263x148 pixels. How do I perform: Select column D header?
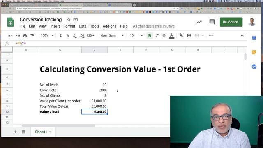95,50
